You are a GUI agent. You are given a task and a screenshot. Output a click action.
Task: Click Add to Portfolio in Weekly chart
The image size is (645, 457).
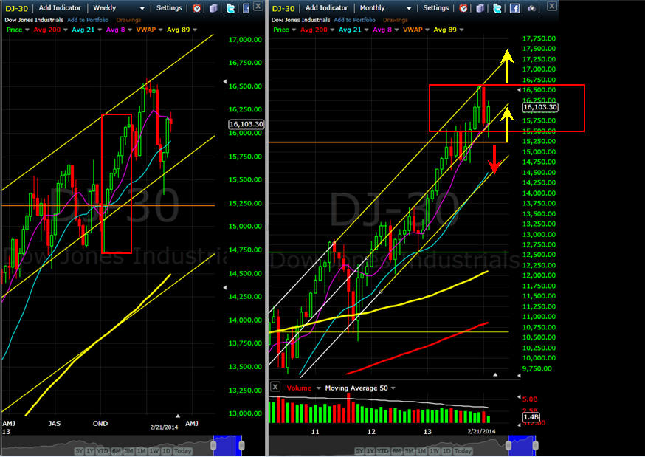point(88,20)
